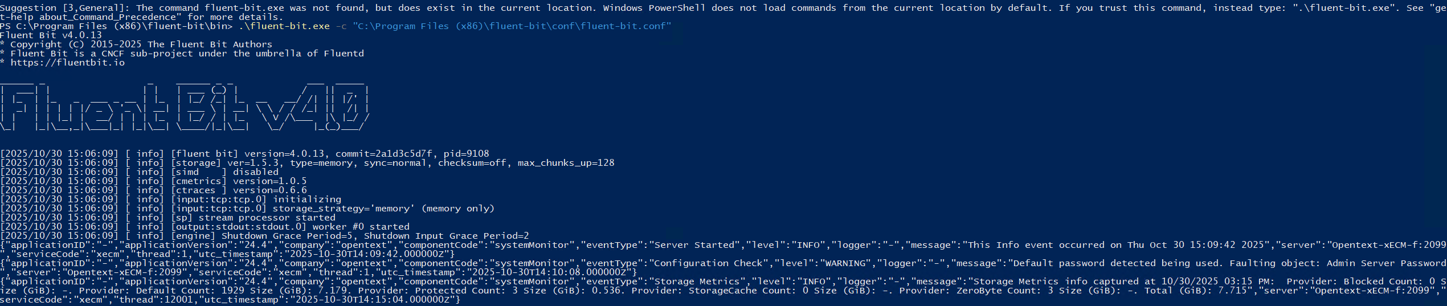
Task: Click the https://fluentbit.io URL
Action: tap(68, 63)
